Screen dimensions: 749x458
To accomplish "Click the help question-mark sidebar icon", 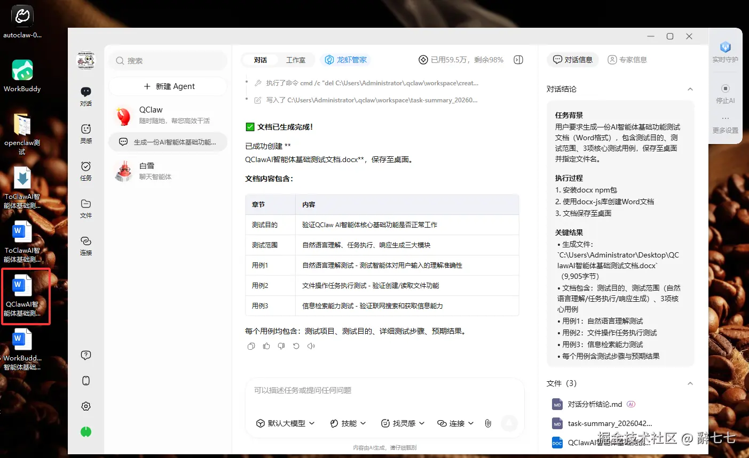I will point(86,355).
